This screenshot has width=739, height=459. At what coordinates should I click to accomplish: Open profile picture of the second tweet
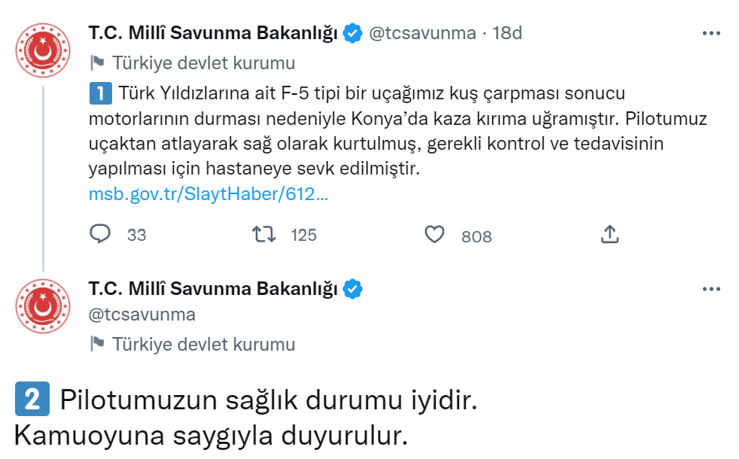tap(43, 305)
